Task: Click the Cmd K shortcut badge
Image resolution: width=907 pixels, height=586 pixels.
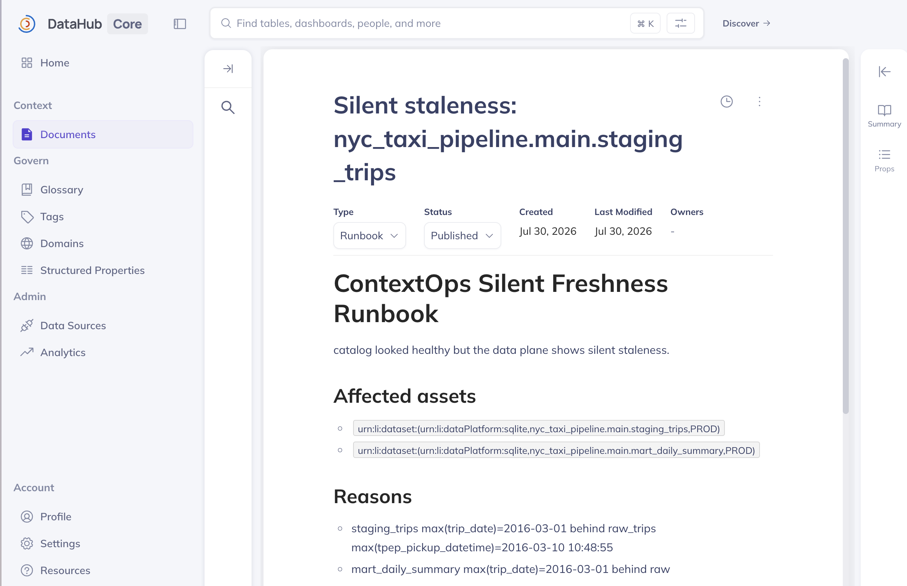Action: click(x=645, y=24)
